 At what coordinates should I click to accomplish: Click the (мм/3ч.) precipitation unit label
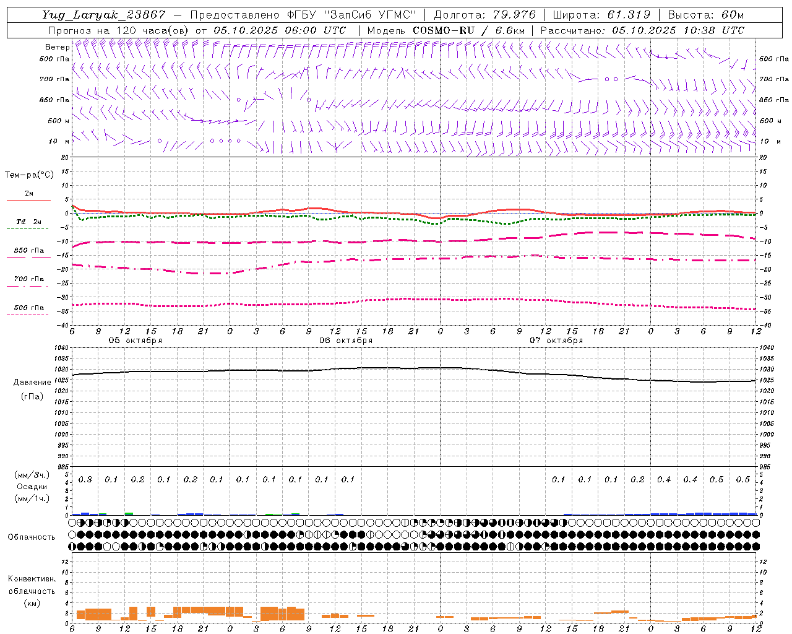32,475
